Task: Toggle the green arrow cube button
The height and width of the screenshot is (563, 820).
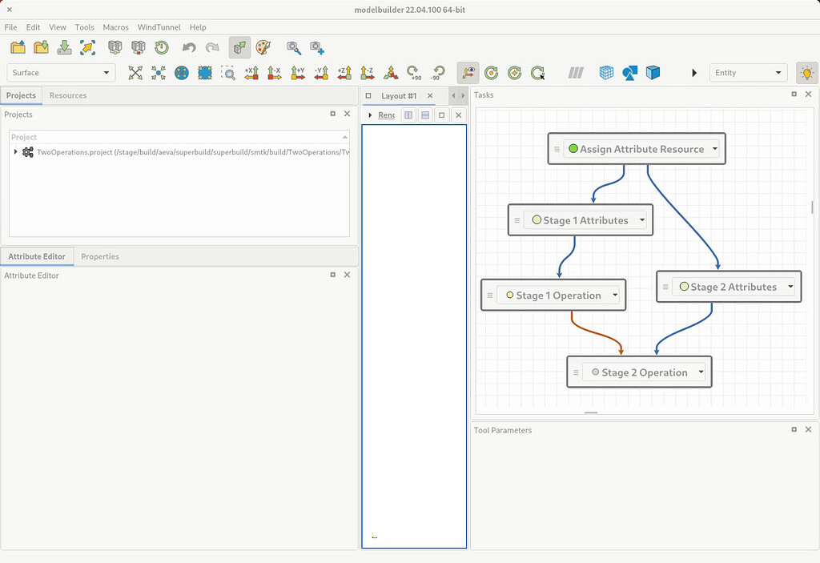Action: click(x=239, y=48)
